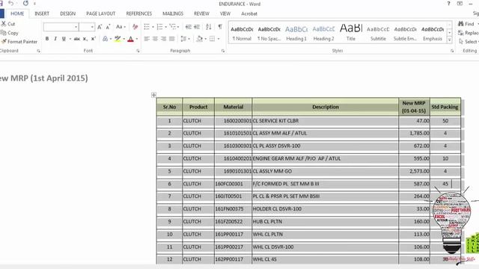Screen dimensions: 479x269
Task: Align text left
Action: coord(147,39)
